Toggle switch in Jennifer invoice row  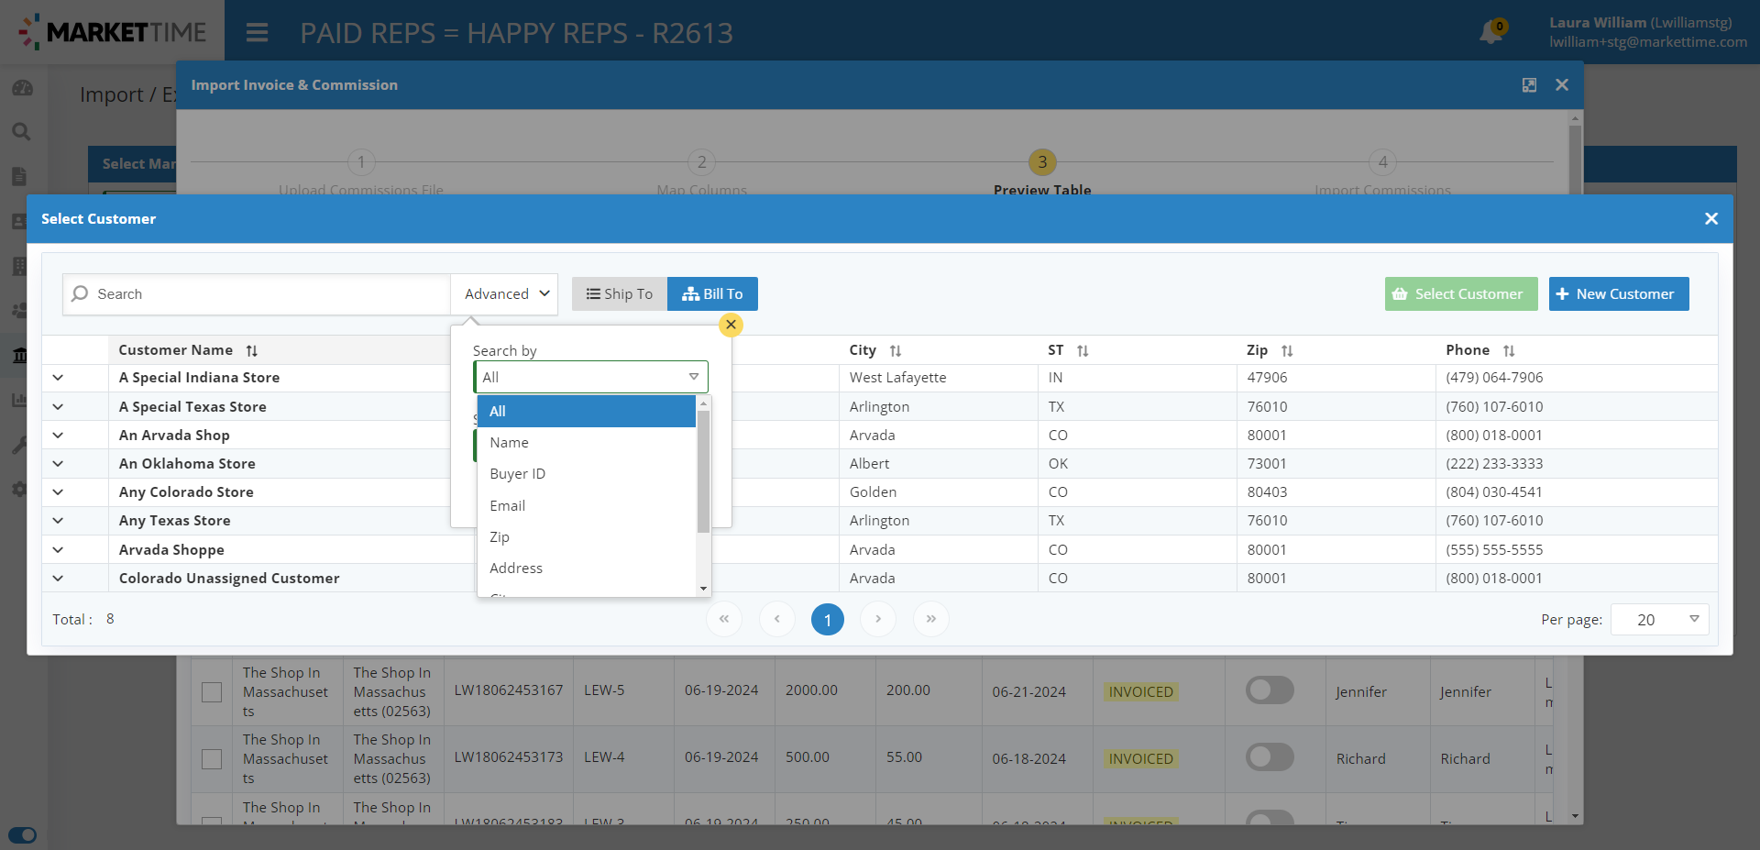click(x=1270, y=690)
